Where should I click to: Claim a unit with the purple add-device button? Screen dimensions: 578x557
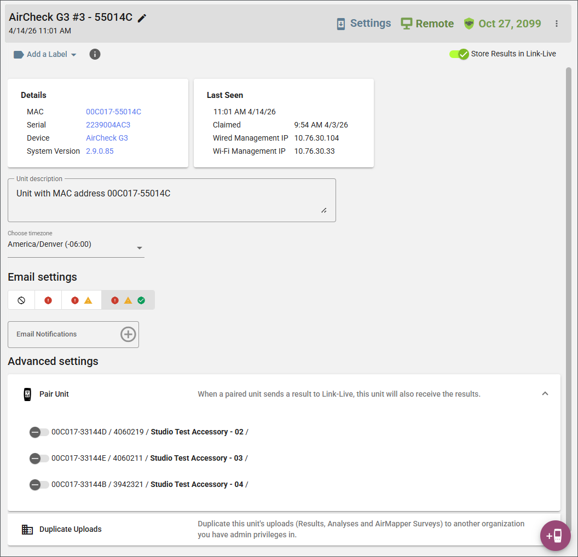pos(555,535)
